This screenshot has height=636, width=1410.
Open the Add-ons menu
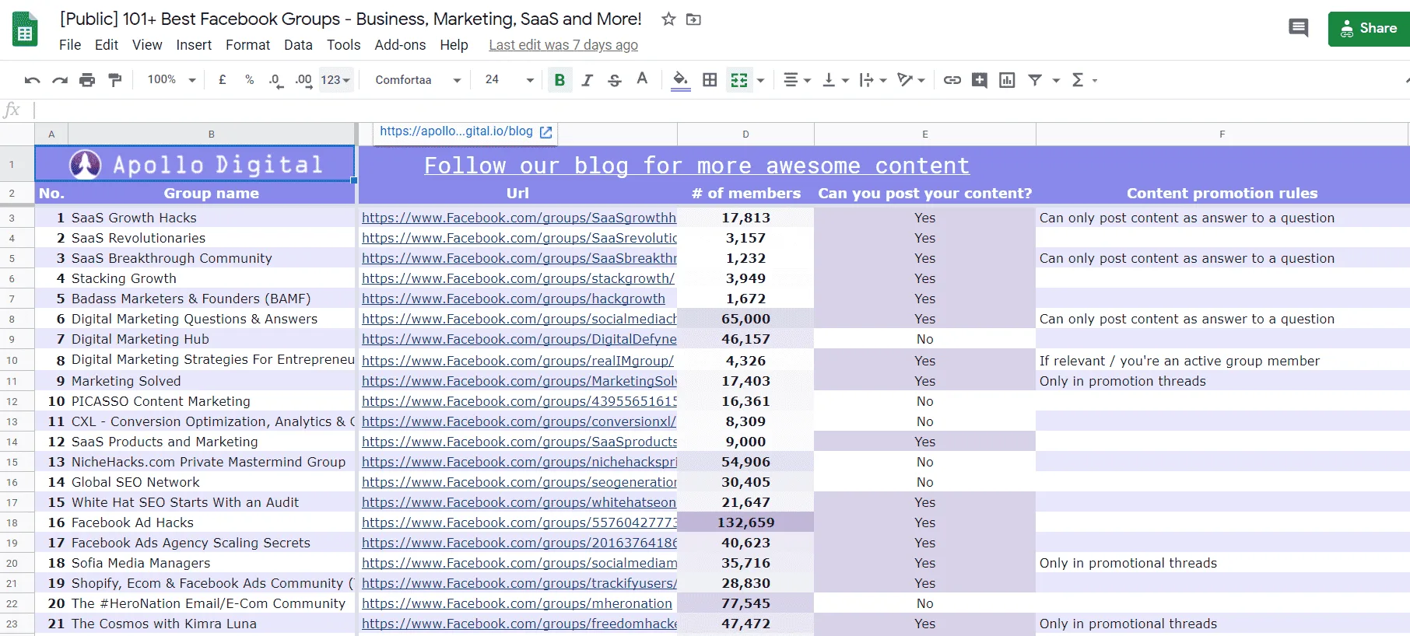pos(400,45)
